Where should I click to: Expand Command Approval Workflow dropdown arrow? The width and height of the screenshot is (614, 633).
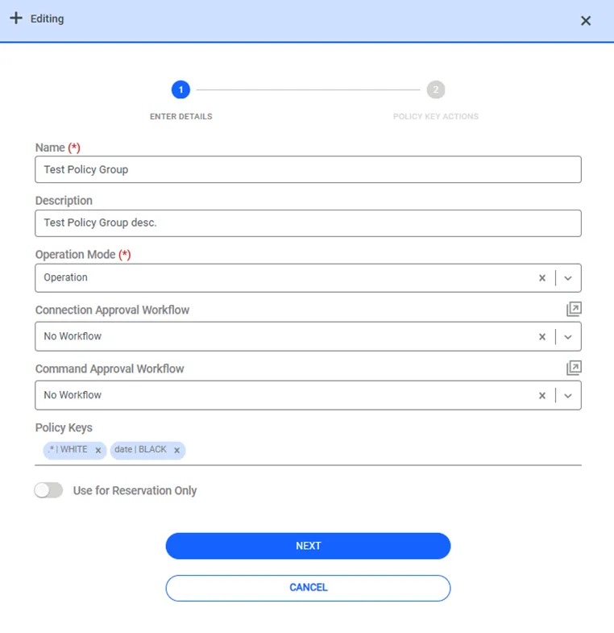tap(568, 396)
